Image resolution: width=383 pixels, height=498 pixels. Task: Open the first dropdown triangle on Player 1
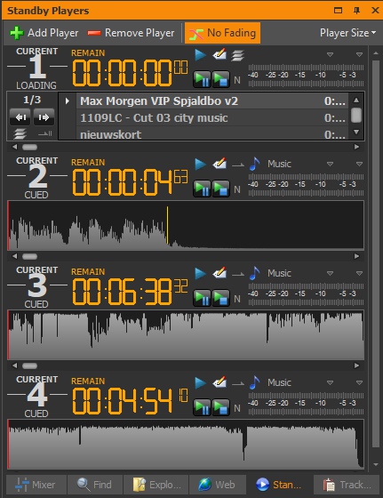(330, 55)
